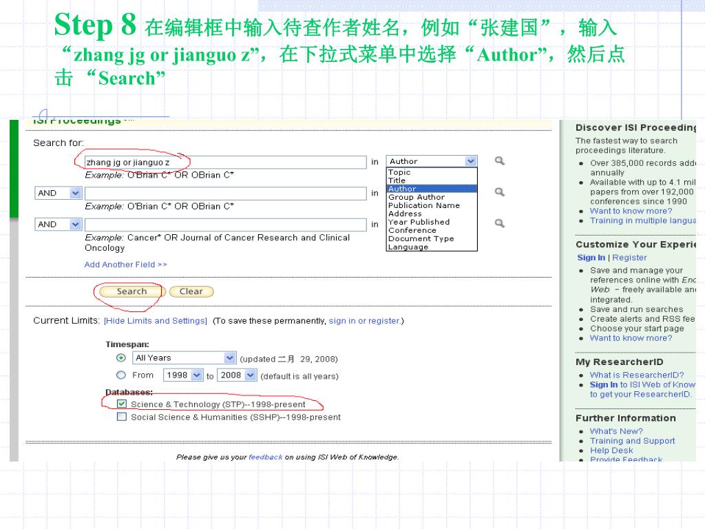705x529 pixels.
Task: Open the All Years timespan dropdown
Action: click(x=230, y=358)
